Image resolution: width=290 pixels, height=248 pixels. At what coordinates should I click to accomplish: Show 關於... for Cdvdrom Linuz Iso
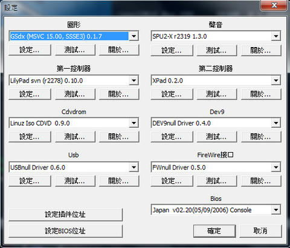[x=119, y=137]
